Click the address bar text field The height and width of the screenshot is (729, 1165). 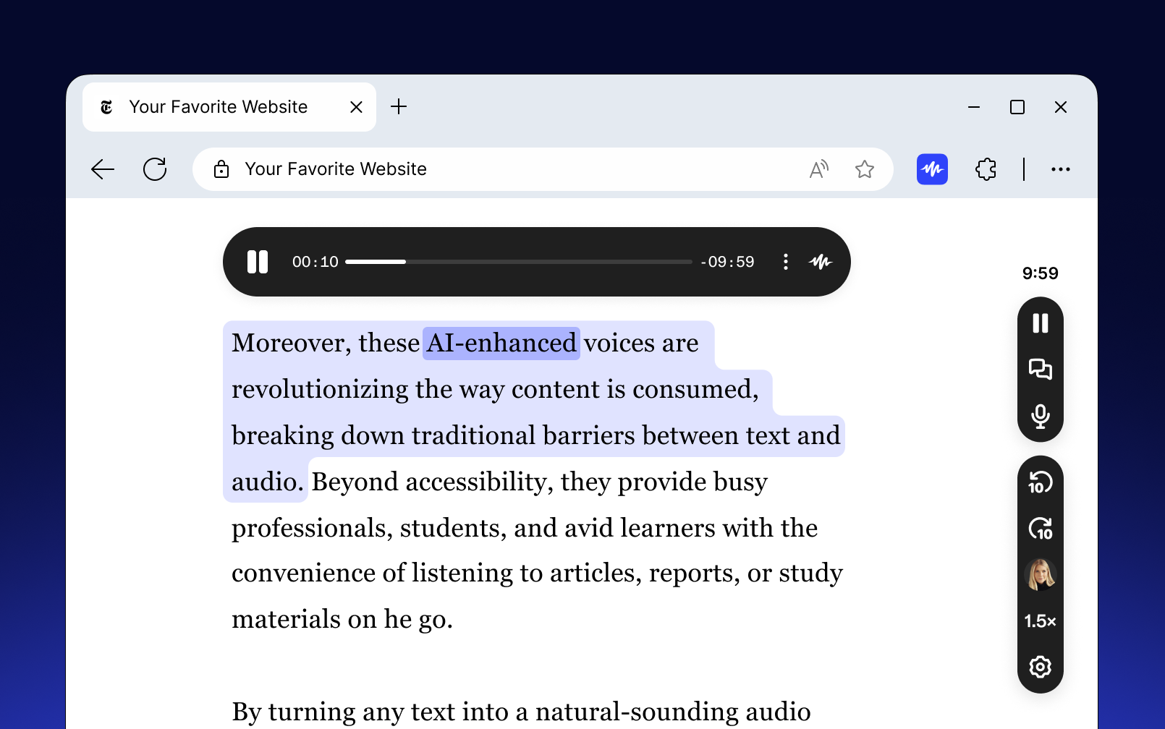click(543, 169)
